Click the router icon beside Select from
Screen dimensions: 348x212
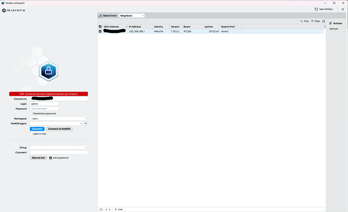100,16
